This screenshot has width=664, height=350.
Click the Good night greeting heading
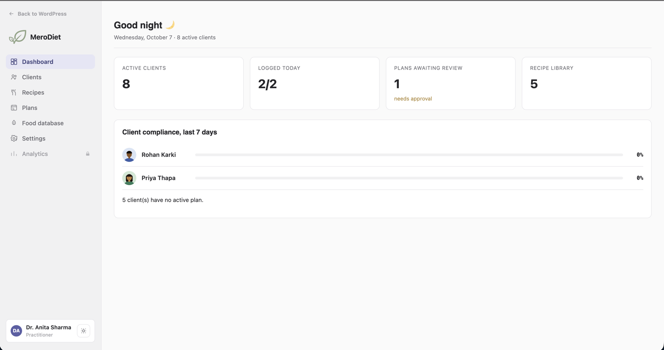(138, 25)
